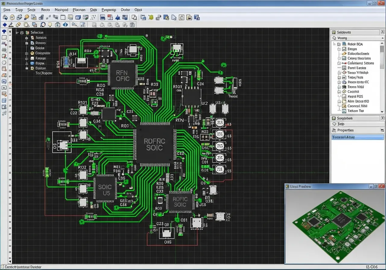The width and height of the screenshot is (386, 270).
Task: Select the highlighted Eoroam lkdtag property row
Action: (358, 137)
